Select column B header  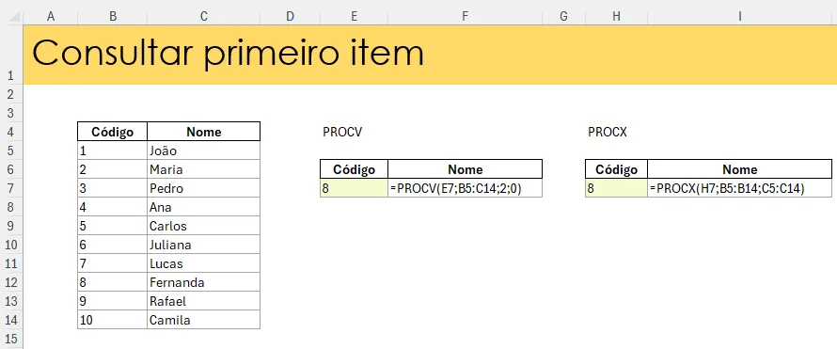click(113, 17)
